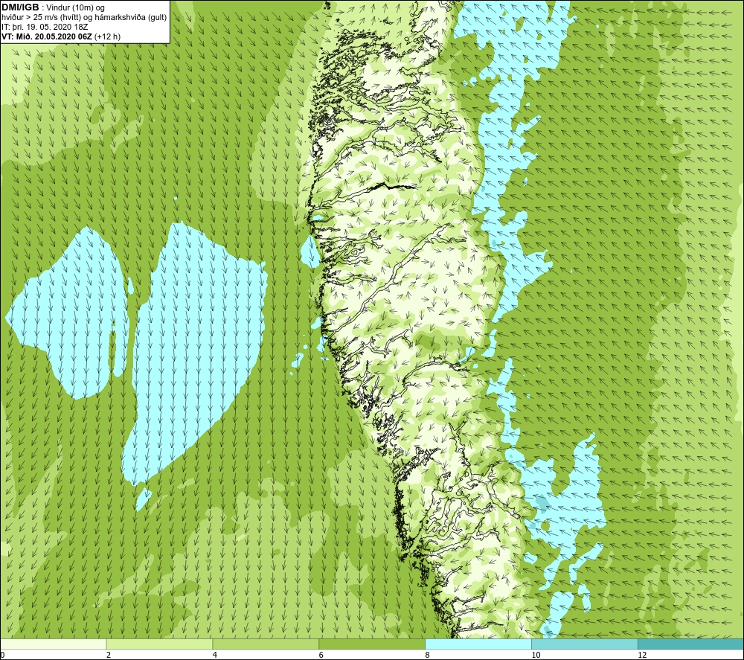Click the 0–2 m/s palest legend color segment
The image size is (744, 660).
point(53,644)
